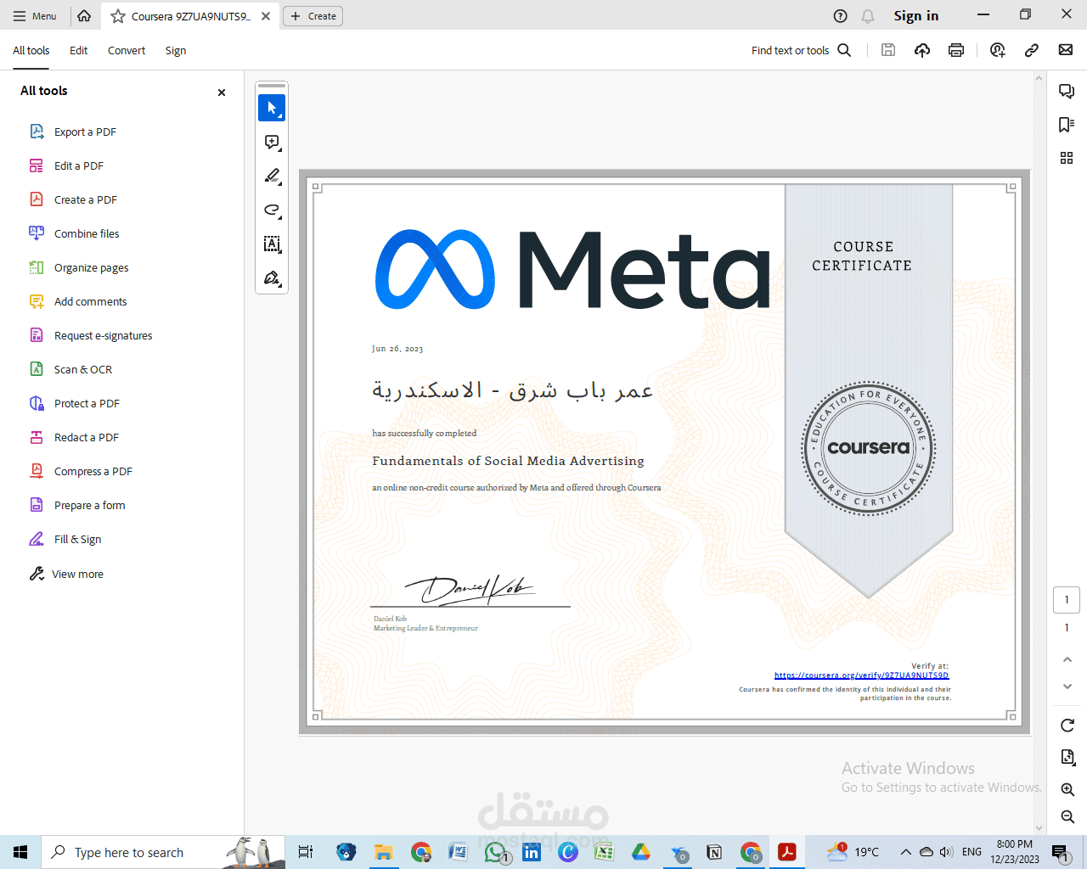This screenshot has width=1087, height=869.
Task: Open the Menu hamburger button
Action: [x=35, y=16]
